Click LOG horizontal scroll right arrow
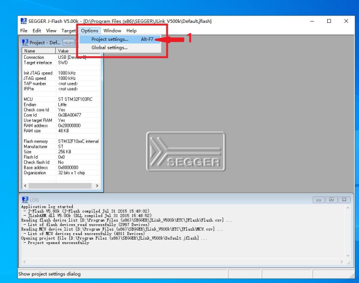Screen dimensions: 359x283 [342, 262]
